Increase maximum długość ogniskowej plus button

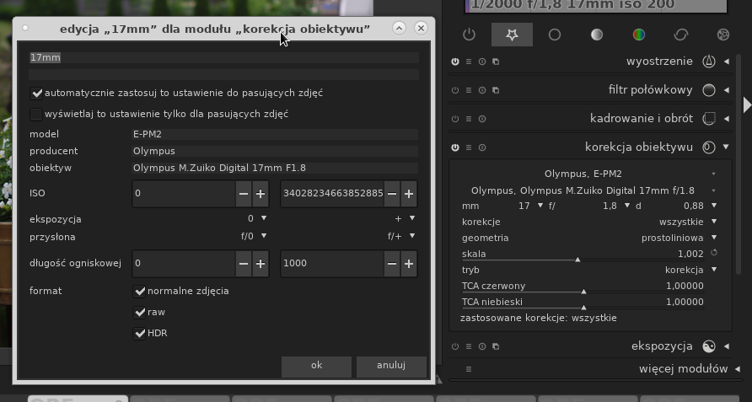coord(409,263)
